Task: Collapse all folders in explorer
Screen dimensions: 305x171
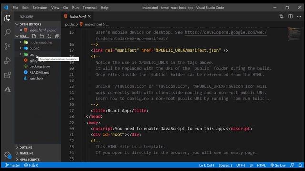Action: point(57,36)
